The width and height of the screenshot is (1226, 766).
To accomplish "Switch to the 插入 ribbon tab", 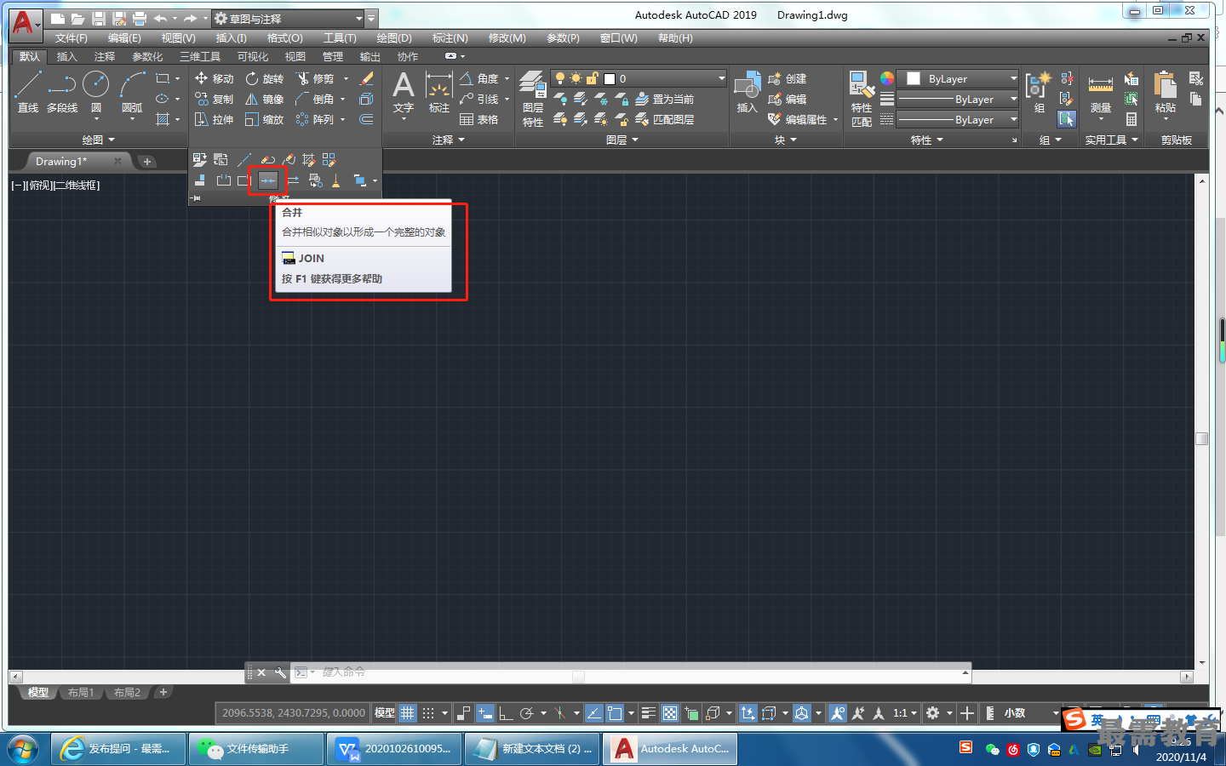I will 66,56.
